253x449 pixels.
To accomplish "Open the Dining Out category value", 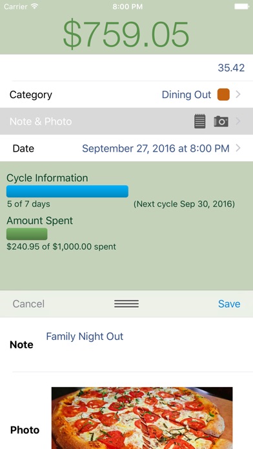I will coord(187,95).
